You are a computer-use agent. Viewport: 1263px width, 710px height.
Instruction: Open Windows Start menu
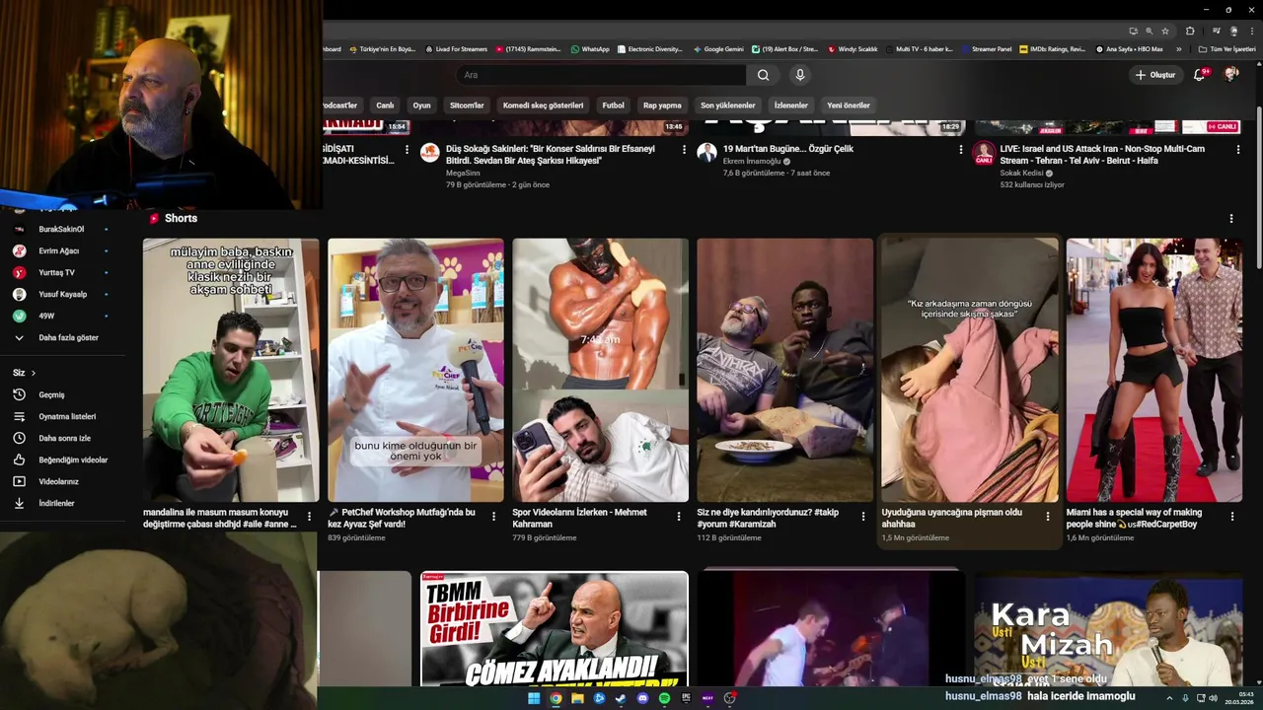tap(534, 698)
